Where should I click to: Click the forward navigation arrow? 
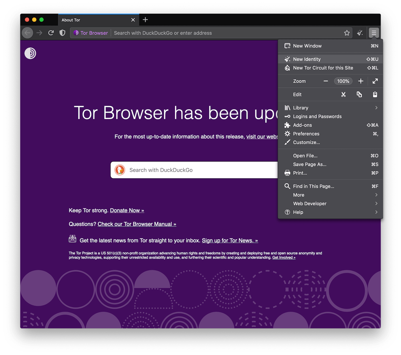[39, 33]
